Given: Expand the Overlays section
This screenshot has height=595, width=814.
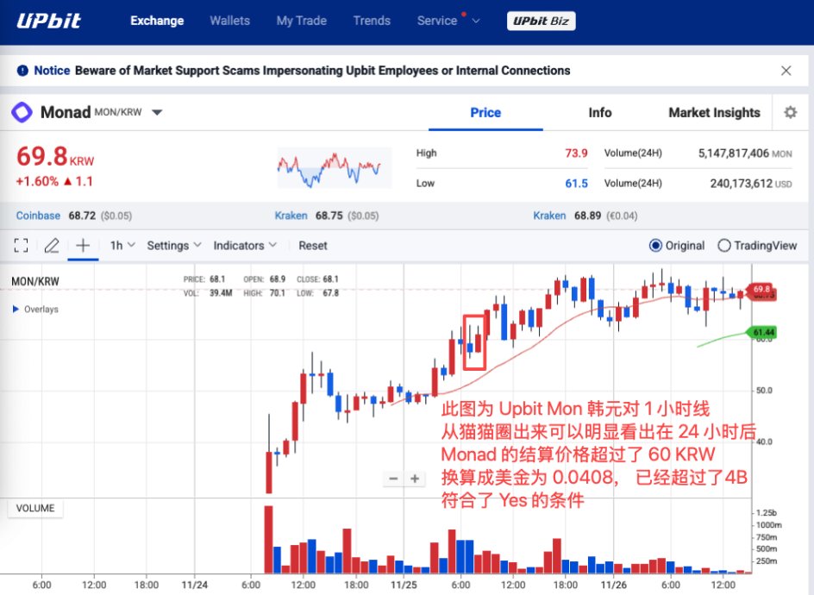Looking at the screenshot, I should tap(35, 310).
